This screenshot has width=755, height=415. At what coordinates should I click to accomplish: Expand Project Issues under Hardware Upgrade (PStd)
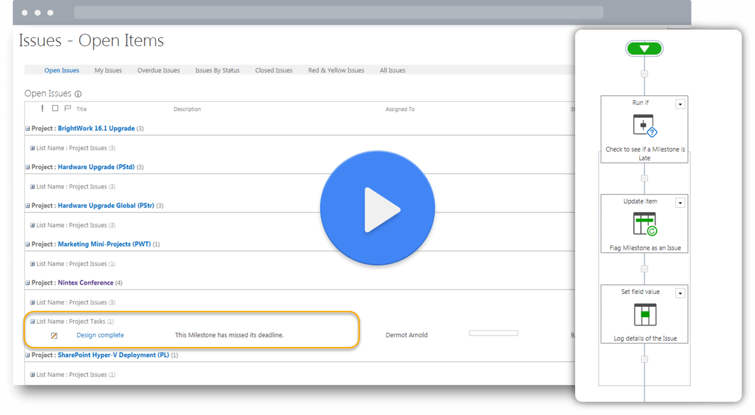click(x=32, y=187)
